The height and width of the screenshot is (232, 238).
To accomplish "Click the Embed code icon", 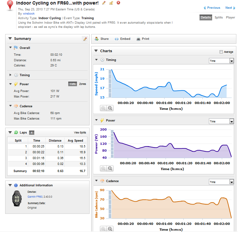I will tap(116, 39).
